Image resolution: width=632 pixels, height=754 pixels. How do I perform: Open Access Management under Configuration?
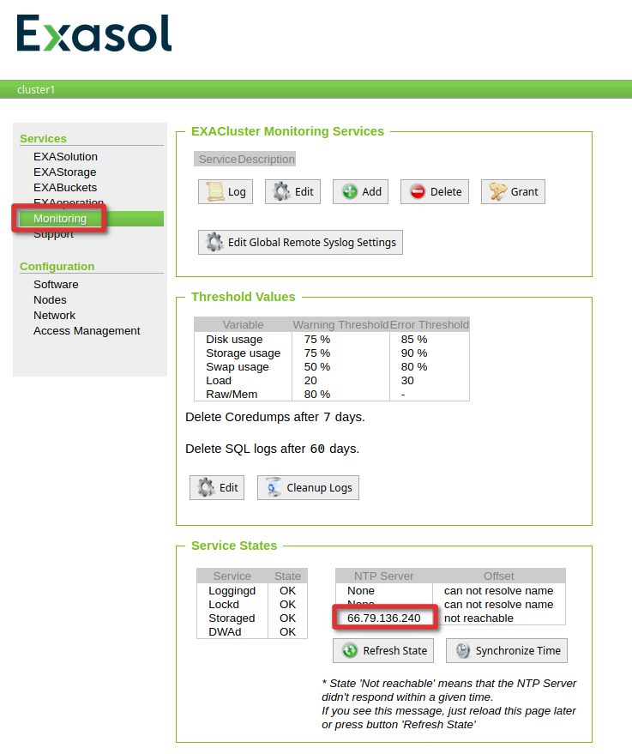pyautogui.click(x=87, y=330)
